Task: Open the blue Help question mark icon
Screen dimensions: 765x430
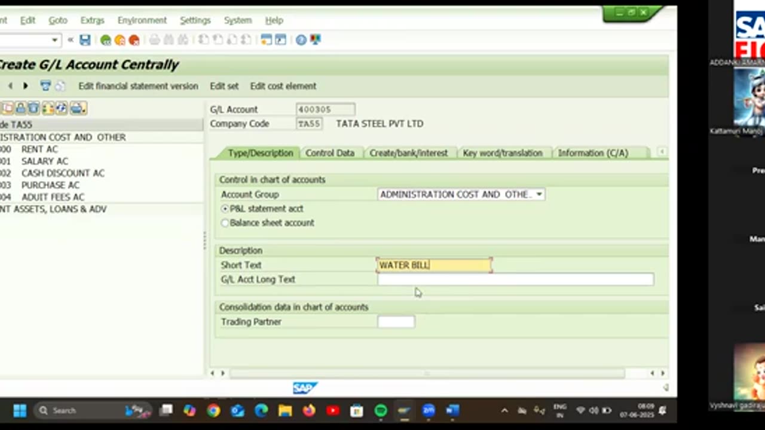Action: (x=301, y=40)
